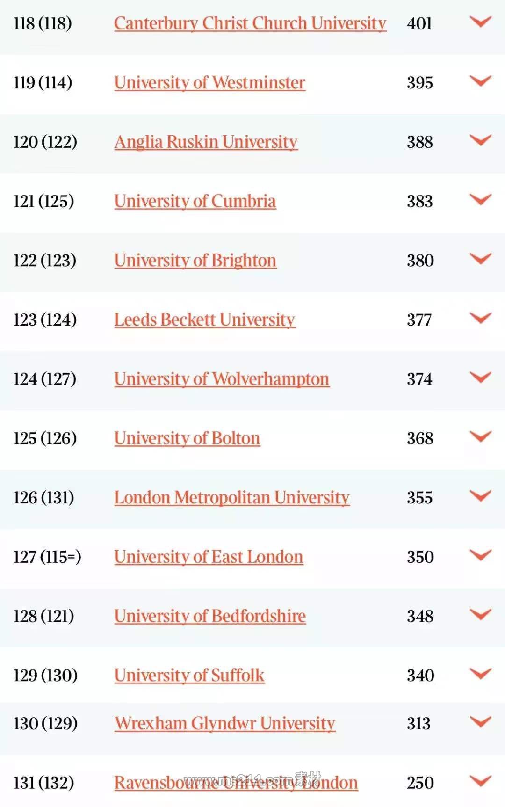Expand the University of Westminster row
This screenshot has height=807, width=505.
point(480,81)
